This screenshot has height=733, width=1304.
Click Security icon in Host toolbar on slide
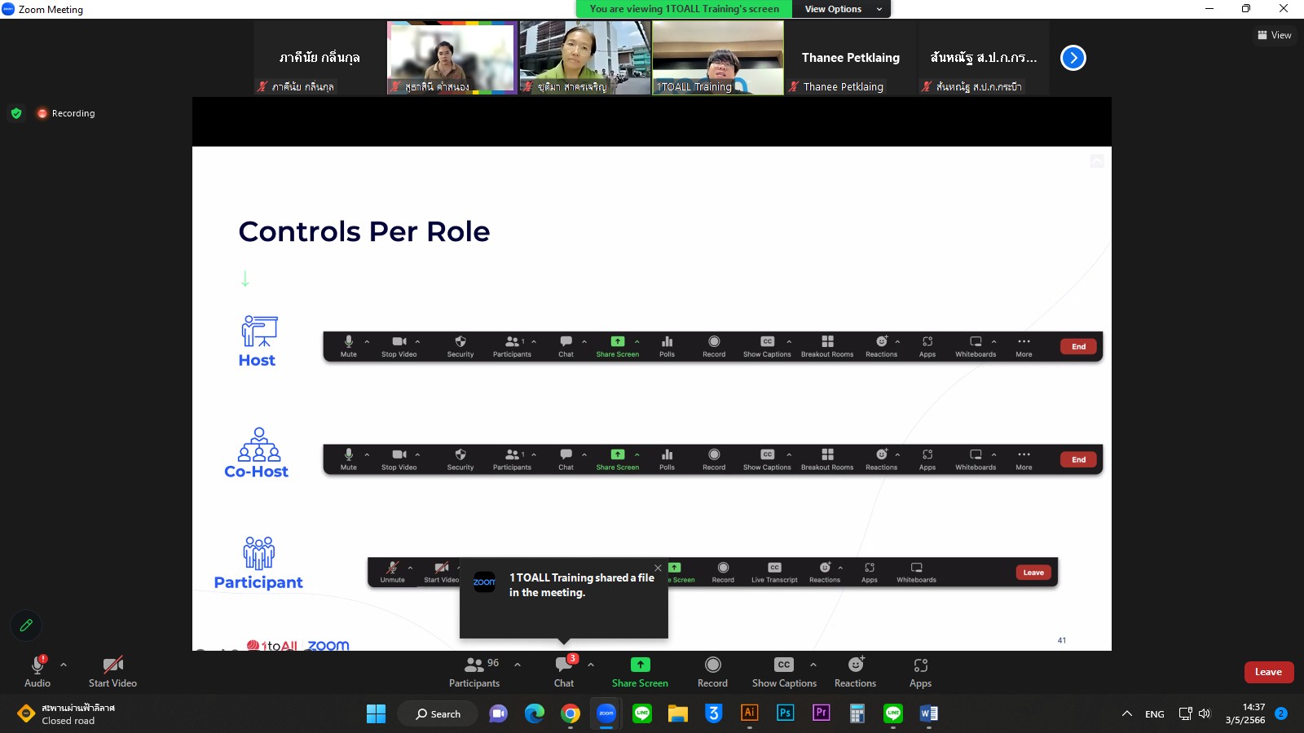tap(460, 346)
